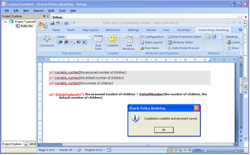250x155 pixels.
Task: Click the lines with return-arrow icon
Action: tap(79, 42)
